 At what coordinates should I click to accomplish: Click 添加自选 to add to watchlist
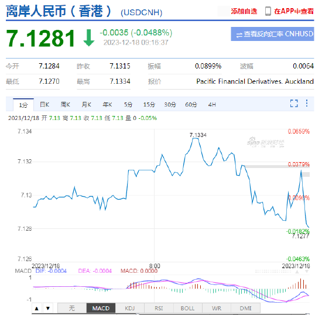tap(244, 11)
